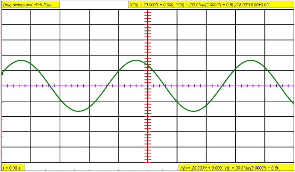Click the right trough of the green wave
The width and height of the screenshot is (295, 172).
pyautogui.click(x=193, y=111)
